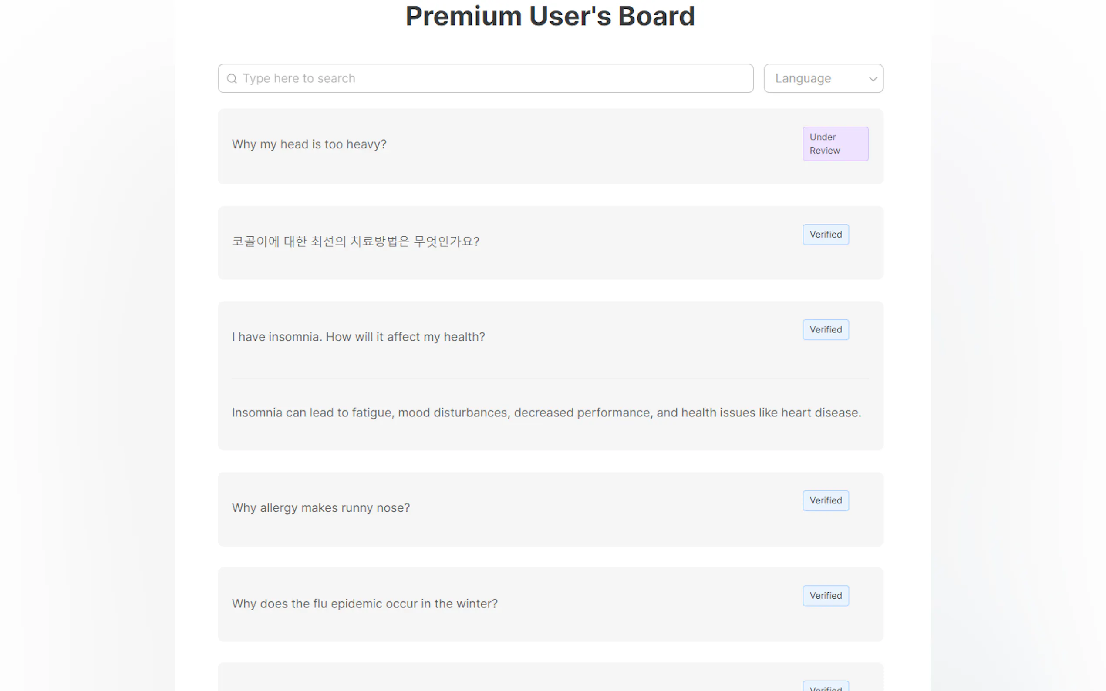Click Verified badge on allergy question
The height and width of the screenshot is (691, 1106).
(825, 500)
